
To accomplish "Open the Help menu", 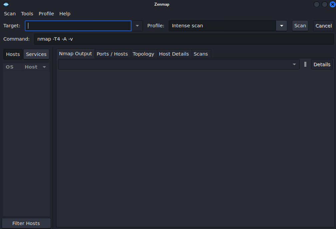I will click(65, 14).
